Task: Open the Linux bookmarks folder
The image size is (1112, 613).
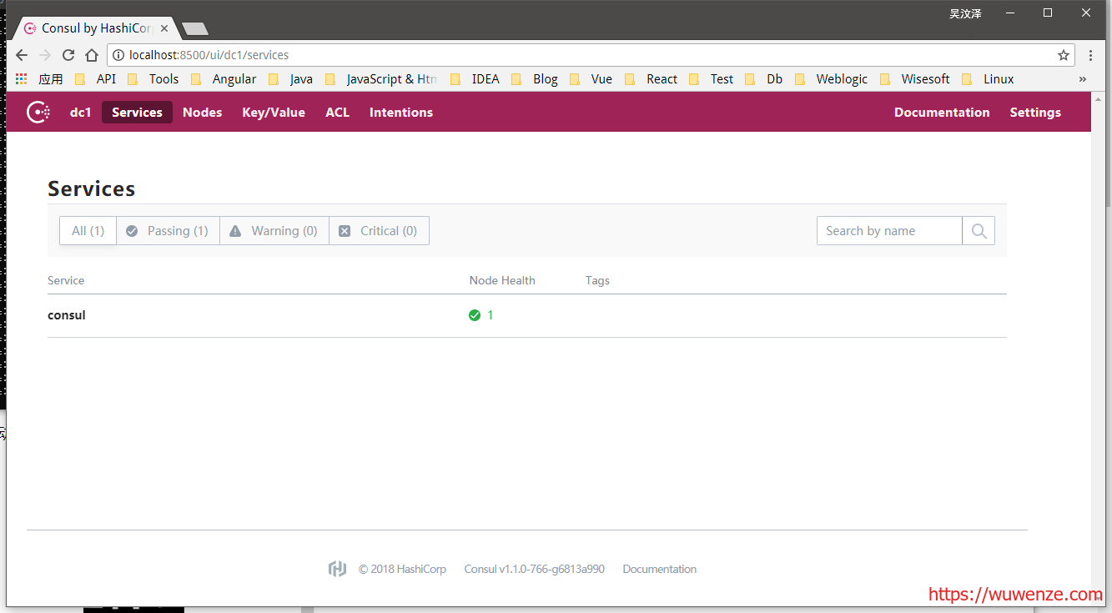Action: coord(988,79)
